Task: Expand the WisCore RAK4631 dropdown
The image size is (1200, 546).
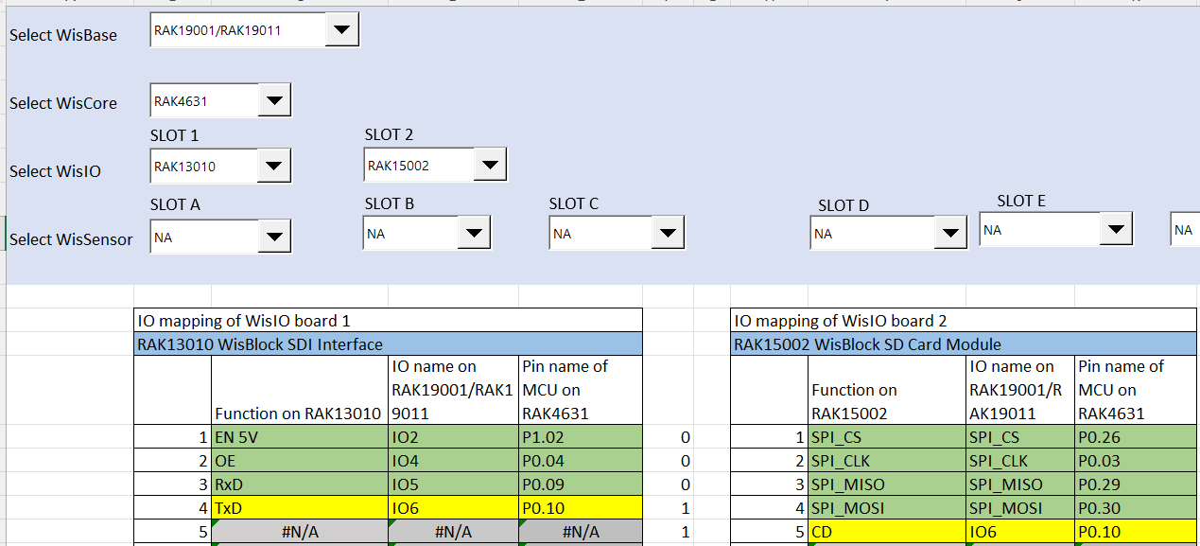Action: tap(273, 99)
